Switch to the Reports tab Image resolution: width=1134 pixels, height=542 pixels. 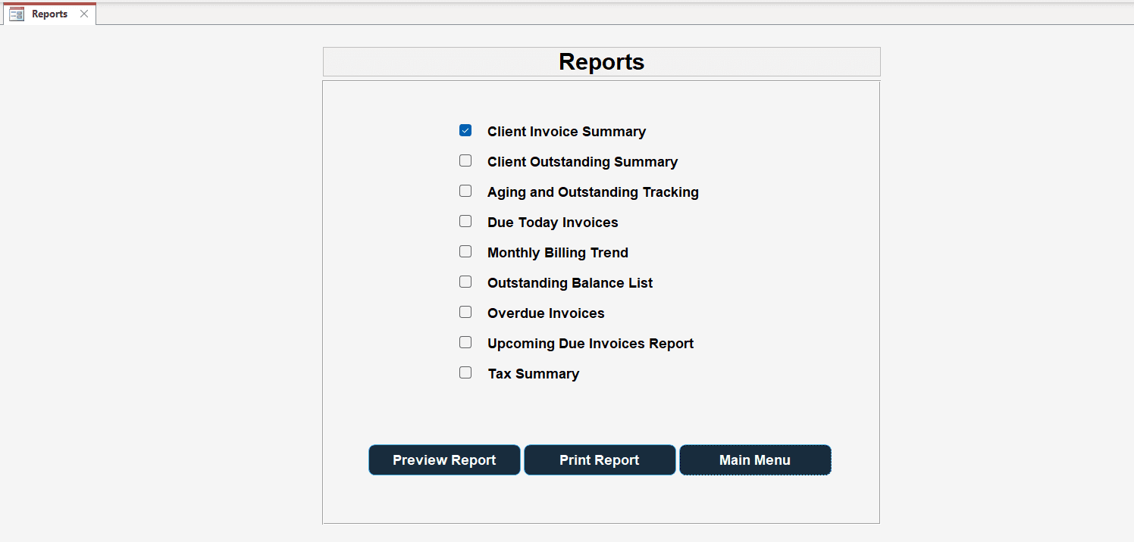49,13
